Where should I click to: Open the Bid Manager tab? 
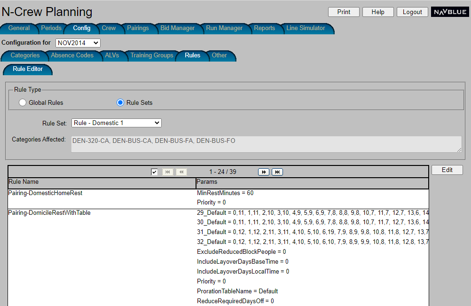(x=178, y=28)
